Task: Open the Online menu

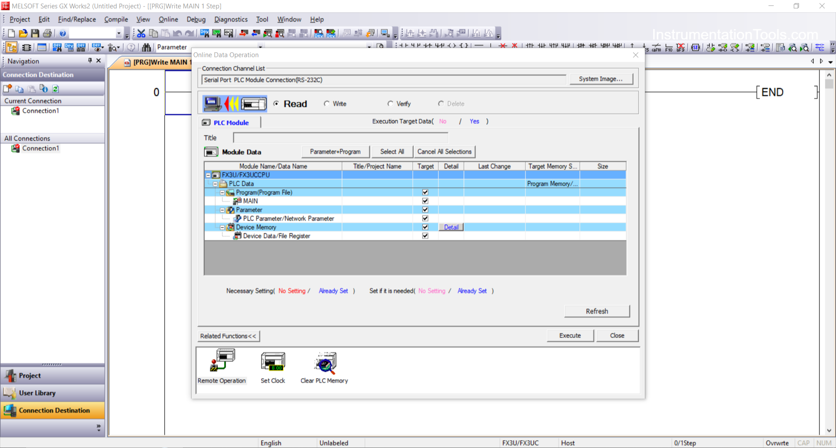Action: click(x=168, y=19)
